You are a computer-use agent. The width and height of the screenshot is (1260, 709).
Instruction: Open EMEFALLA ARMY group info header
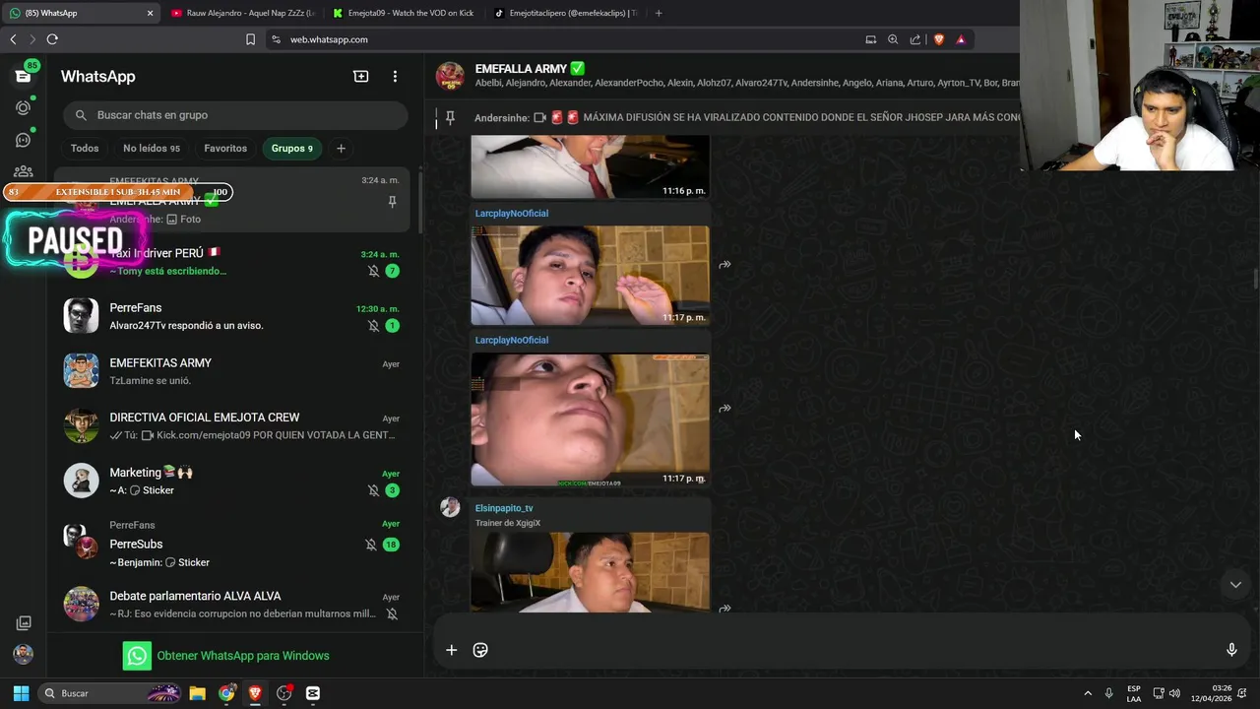click(724, 76)
